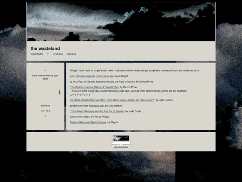This screenshot has width=242, height=182.
Task: Go to the process page
Action: tap(58, 54)
